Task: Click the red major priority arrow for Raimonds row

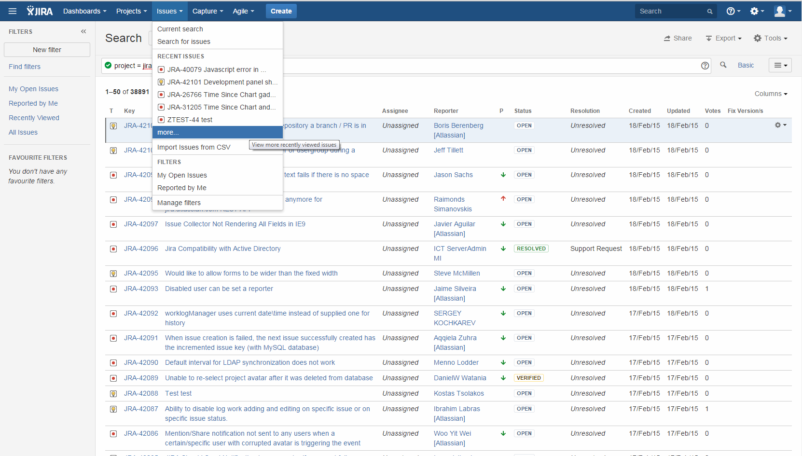Action: tap(503, 198)
